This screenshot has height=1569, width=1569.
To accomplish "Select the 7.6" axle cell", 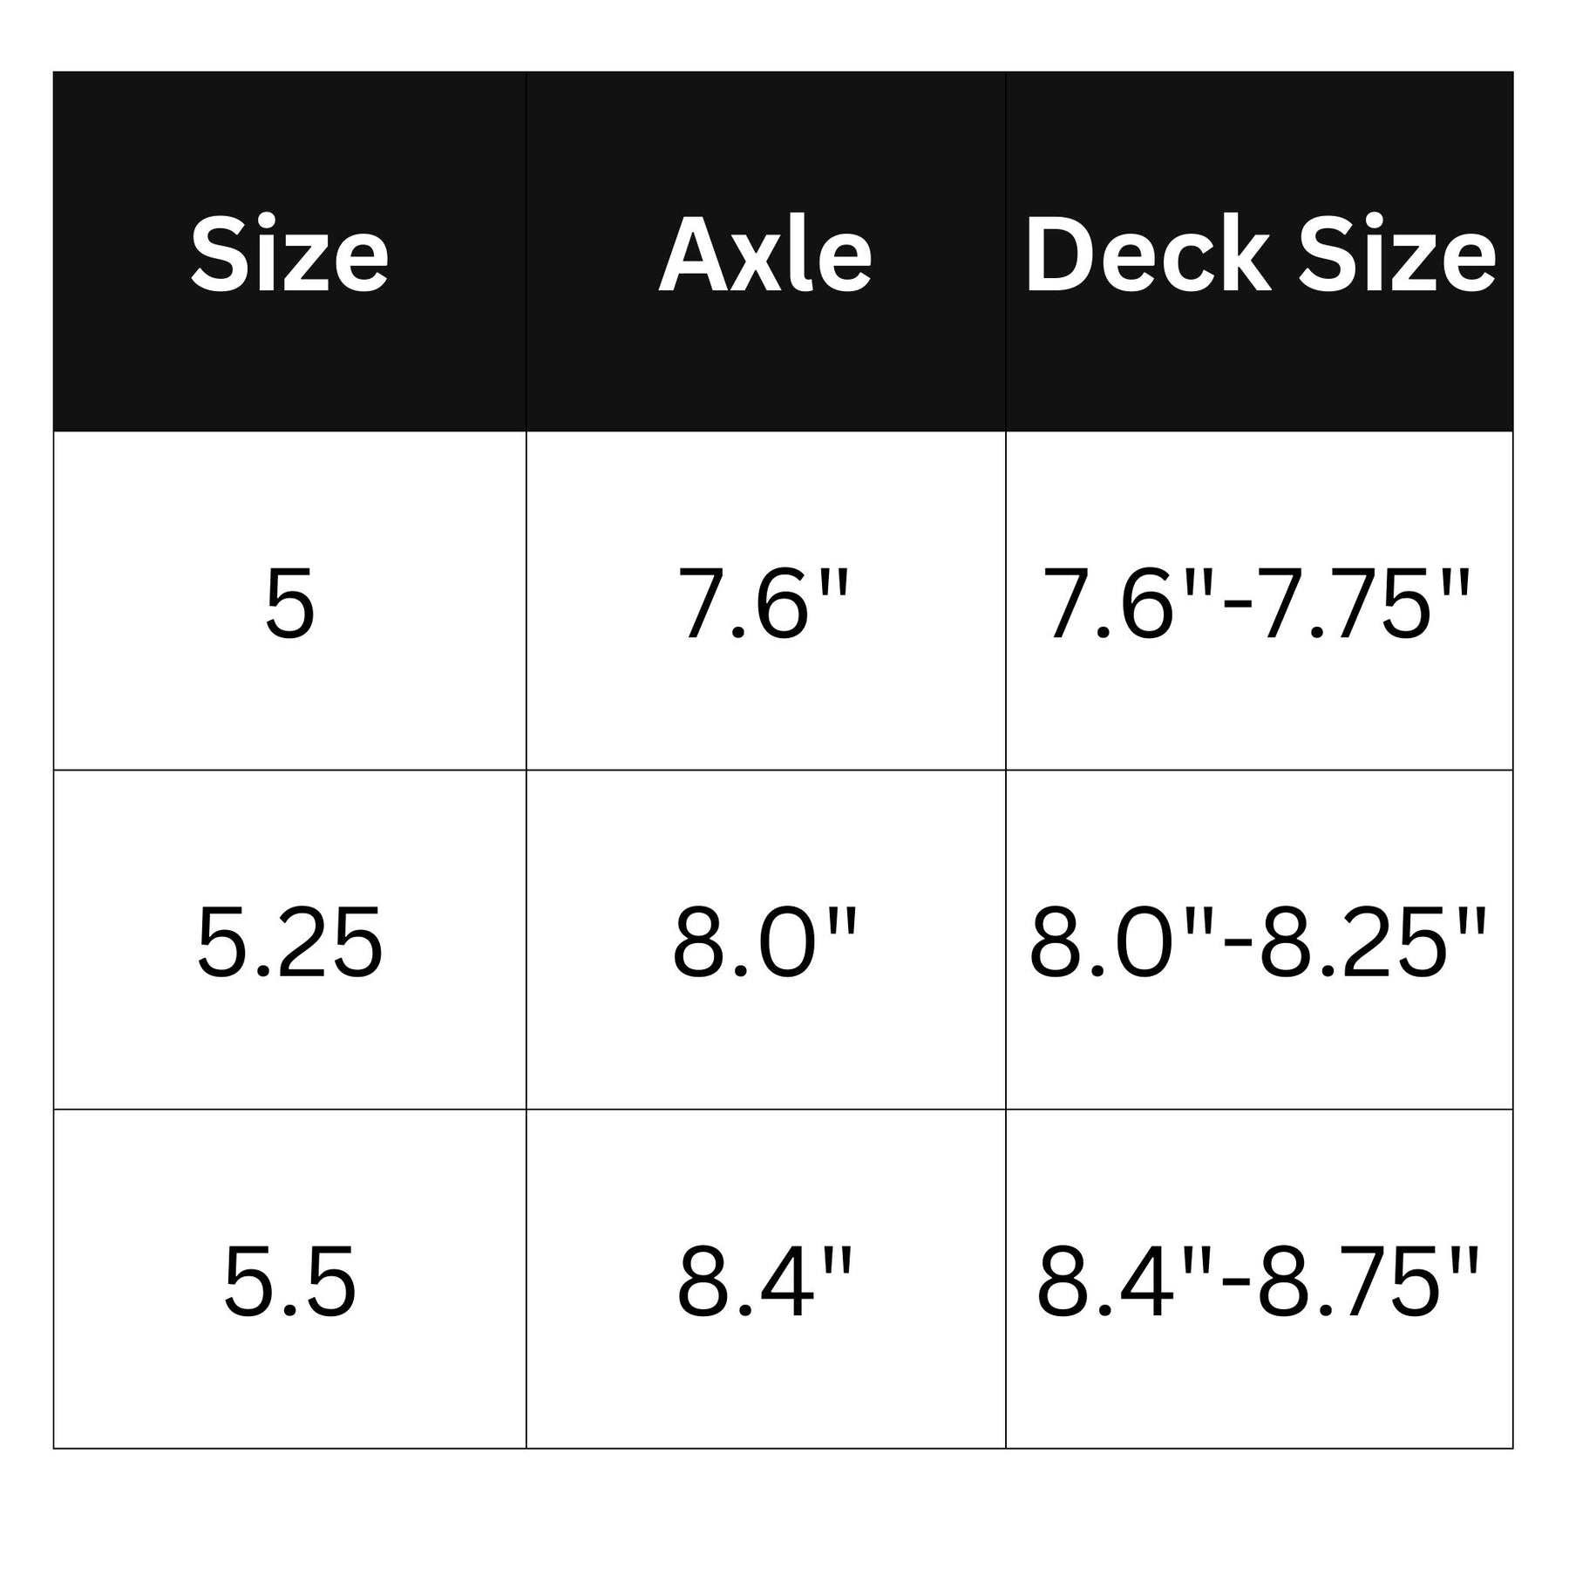I will click(x=765, y=601).
